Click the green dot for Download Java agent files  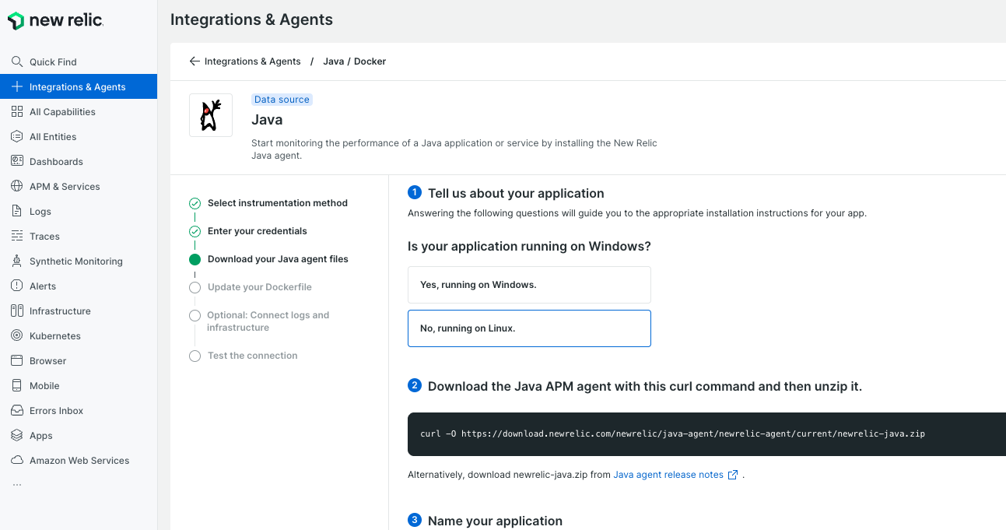[x=195, y=259]
